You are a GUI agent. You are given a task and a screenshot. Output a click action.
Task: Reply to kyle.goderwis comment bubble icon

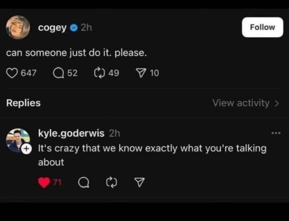click(83, 182)
